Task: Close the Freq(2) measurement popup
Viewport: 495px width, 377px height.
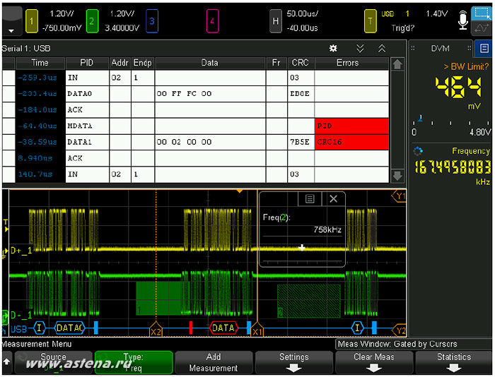Action: pyautogui.click(x=333, y=198)
